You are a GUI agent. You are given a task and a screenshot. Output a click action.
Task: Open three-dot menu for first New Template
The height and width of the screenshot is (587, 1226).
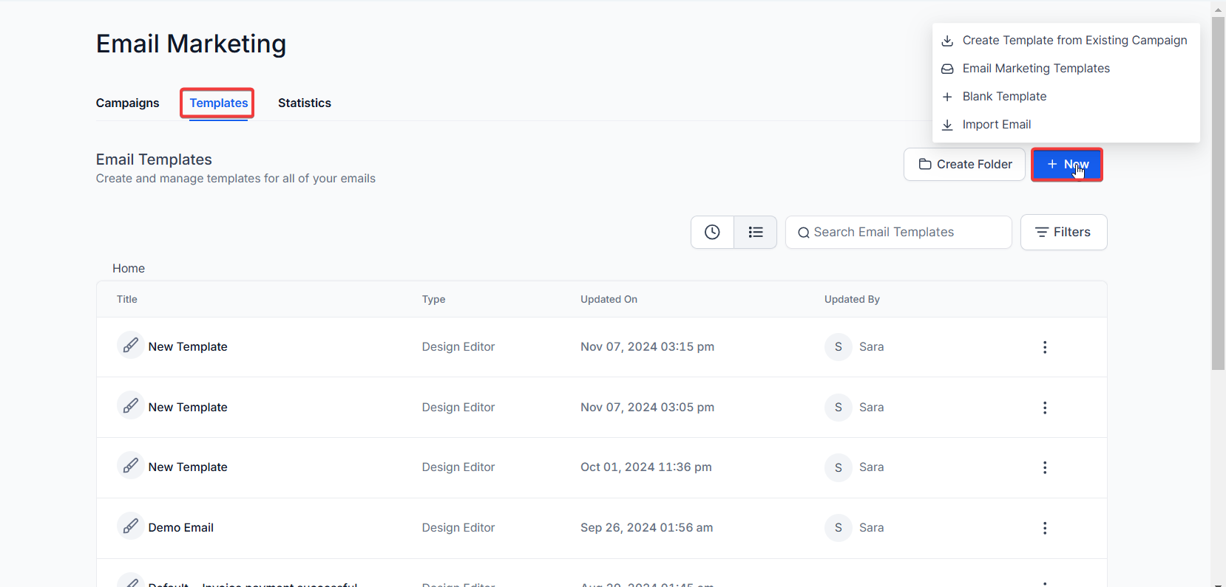(1044, 347)
